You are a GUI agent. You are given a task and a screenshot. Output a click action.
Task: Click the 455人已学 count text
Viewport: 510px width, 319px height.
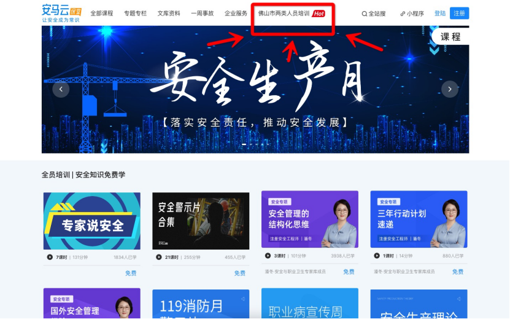click(x=235, y=258)
